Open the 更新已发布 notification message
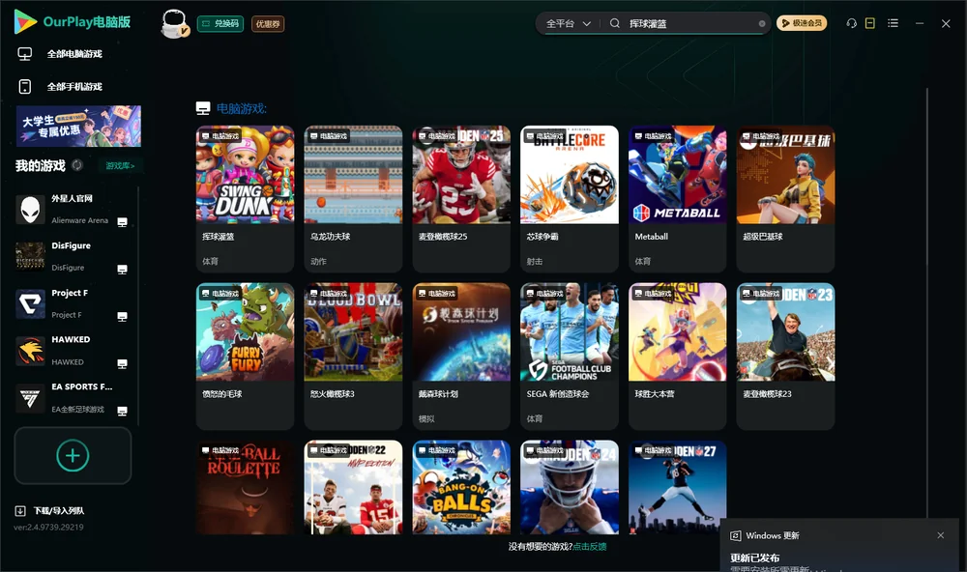This screenshot has height=572, width=967. click(755, 558)
